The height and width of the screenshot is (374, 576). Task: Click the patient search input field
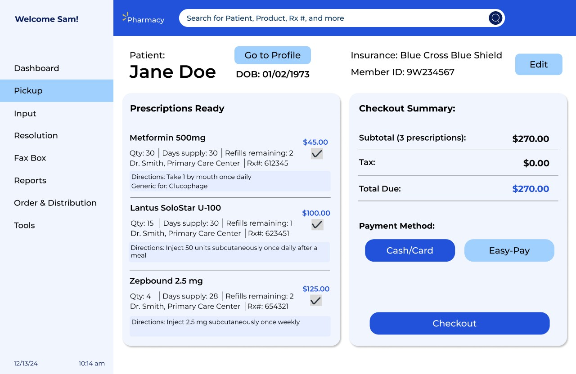pos(315,18)
